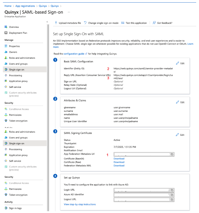
Task: Open first Roles and administrators under Manage
Action: (22, 58)
